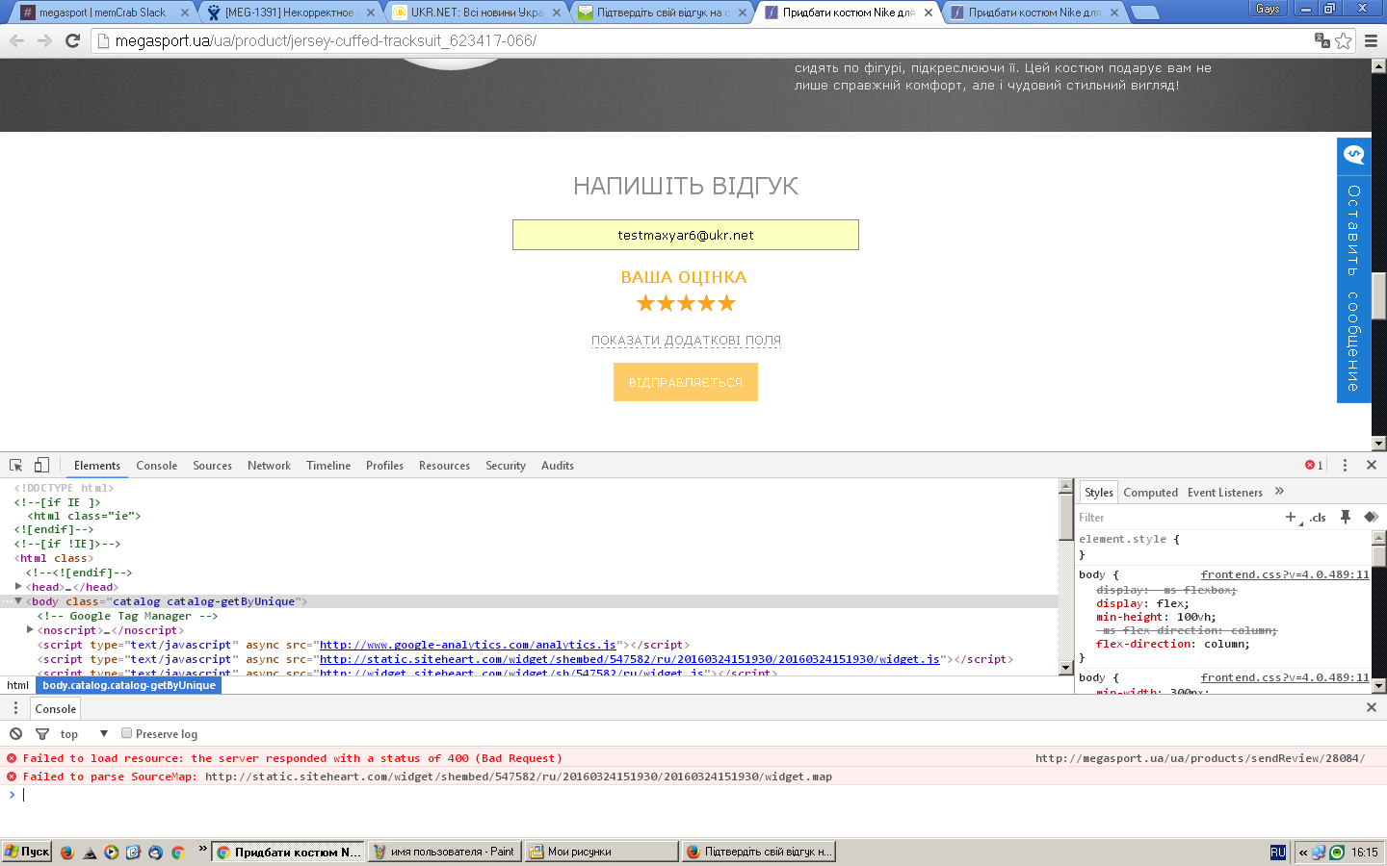Activate the inspect element picker tool
This screenshot has width=1387, height=866.
16,465
